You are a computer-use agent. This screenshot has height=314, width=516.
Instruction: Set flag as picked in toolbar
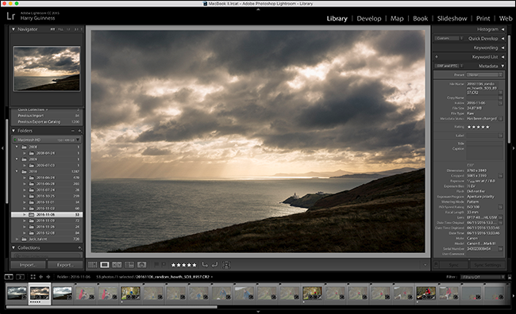click(156, 264)
